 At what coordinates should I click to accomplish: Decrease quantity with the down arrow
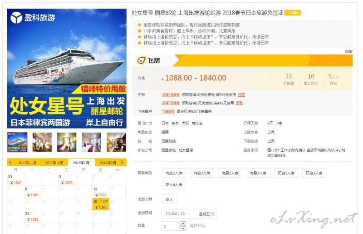pos(183,229)
